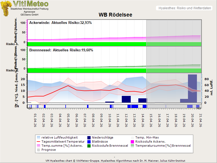This screenshot has width=217, height=163.
Task: Click the Tagesmittelwert Temperatur red line marker
Action: point(39,142)
